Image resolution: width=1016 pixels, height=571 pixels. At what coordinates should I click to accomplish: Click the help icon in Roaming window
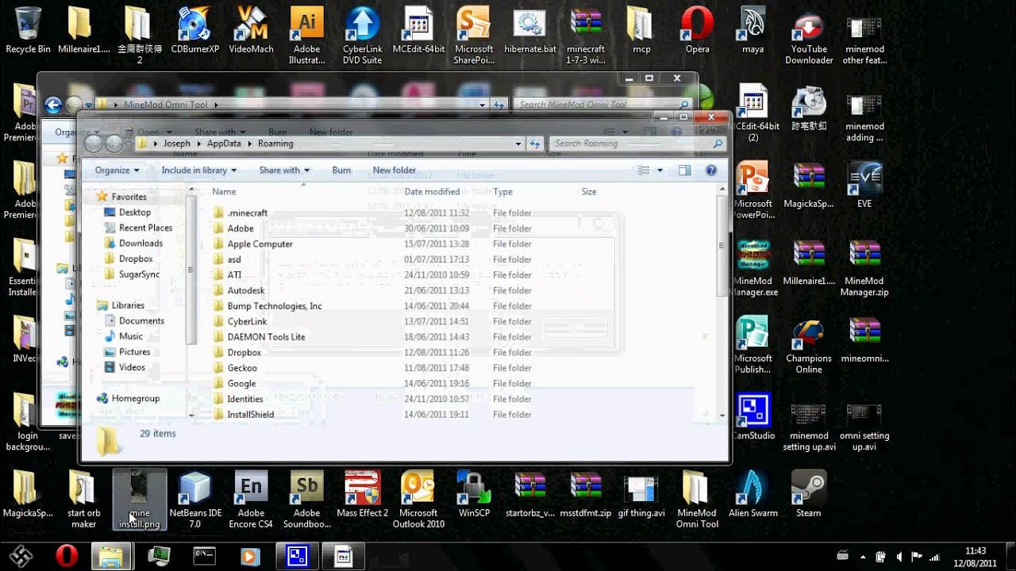(711, 170)
